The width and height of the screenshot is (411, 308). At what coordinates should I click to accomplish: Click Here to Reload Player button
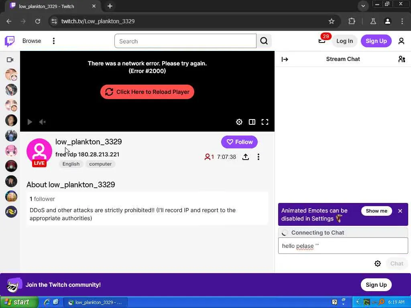(147, 92)
